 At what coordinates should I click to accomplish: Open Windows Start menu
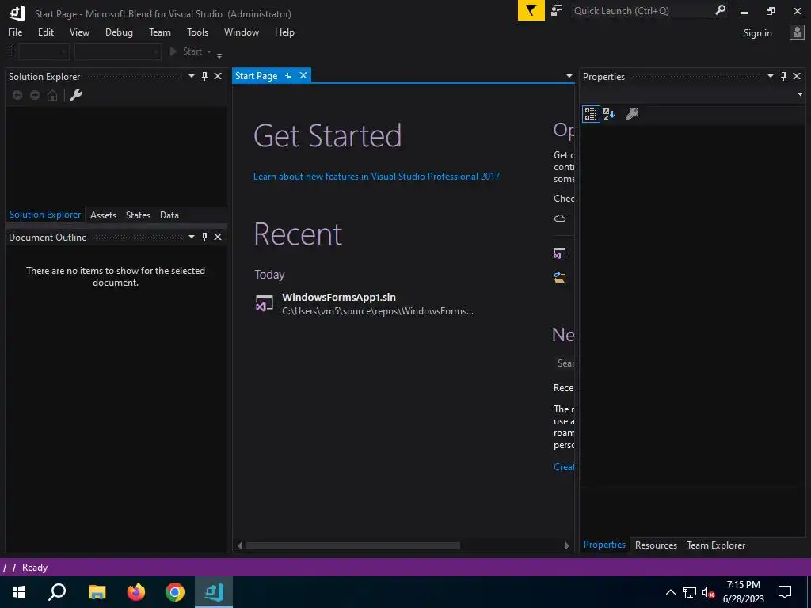coord(19,592)
